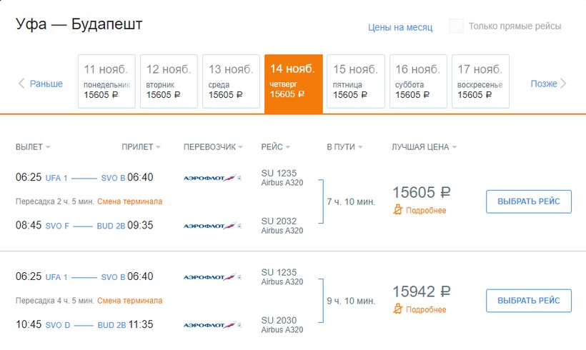
Task: Sort by ВЫЛЕТ column dropdown
Action: 33,147
